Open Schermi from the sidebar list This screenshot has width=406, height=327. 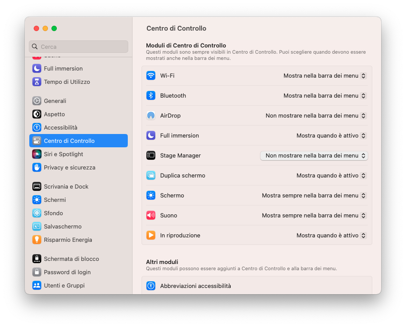click(79, 200)
